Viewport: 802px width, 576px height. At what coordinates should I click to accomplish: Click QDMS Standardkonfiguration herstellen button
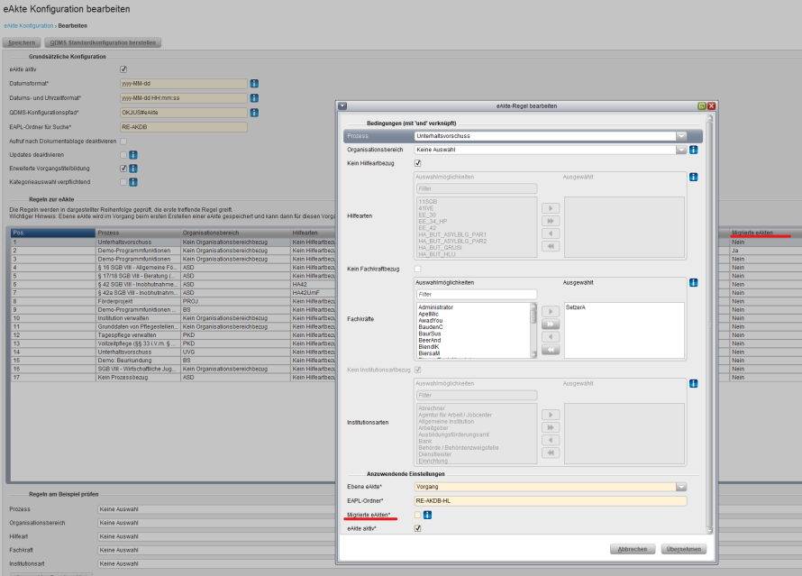(x=103, y=42)
